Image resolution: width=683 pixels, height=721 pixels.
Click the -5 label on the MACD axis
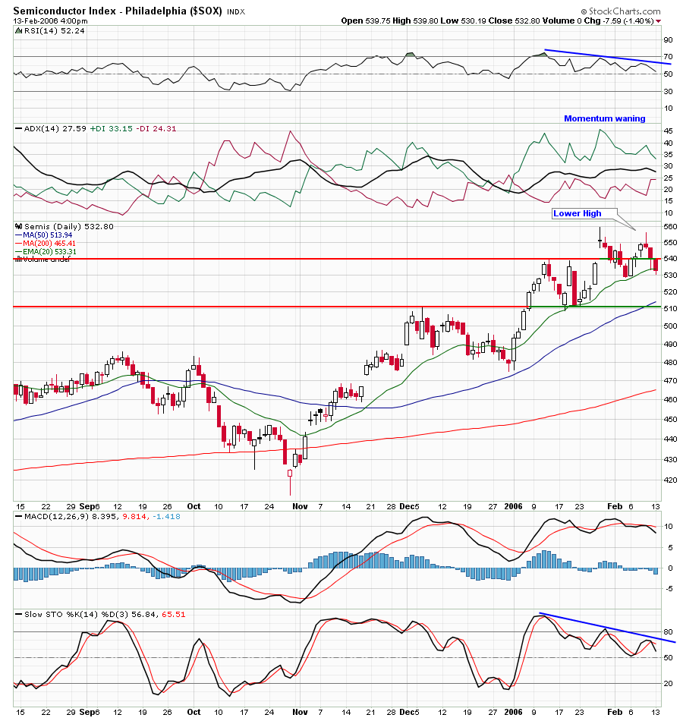click(x=669, y=589)
